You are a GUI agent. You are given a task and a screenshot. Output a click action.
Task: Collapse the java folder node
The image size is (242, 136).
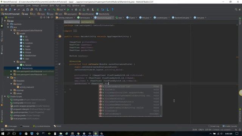(8, 27)
